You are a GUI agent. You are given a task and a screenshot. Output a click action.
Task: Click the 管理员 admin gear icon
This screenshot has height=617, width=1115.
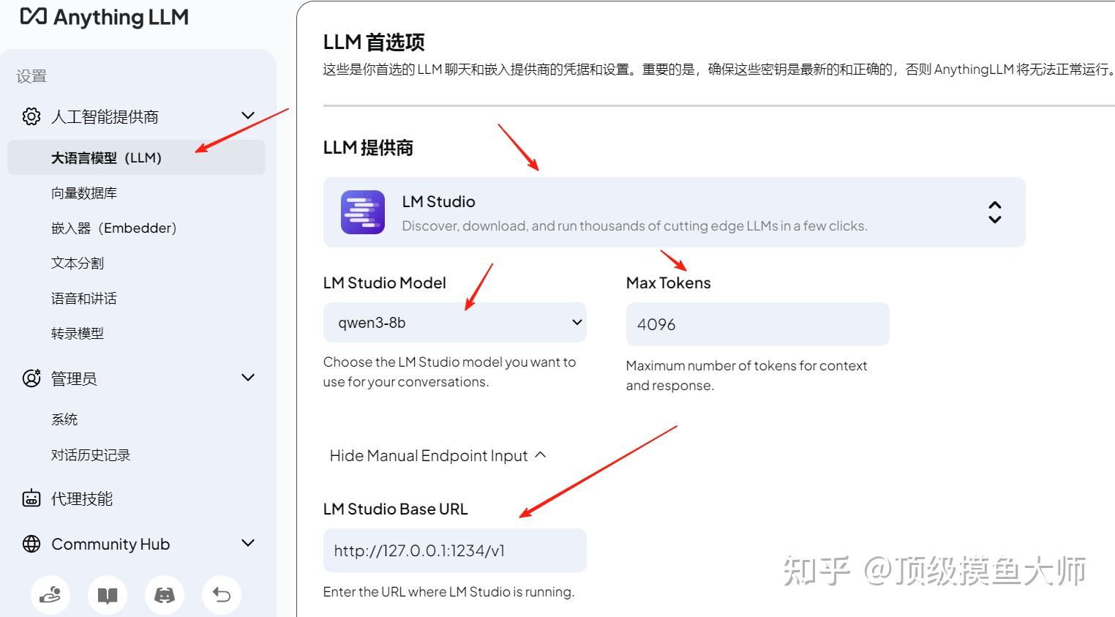click(x=31, y=378)
